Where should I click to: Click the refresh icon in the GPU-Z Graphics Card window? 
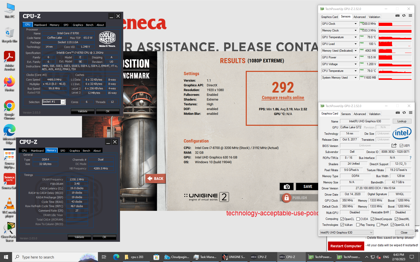404,113
